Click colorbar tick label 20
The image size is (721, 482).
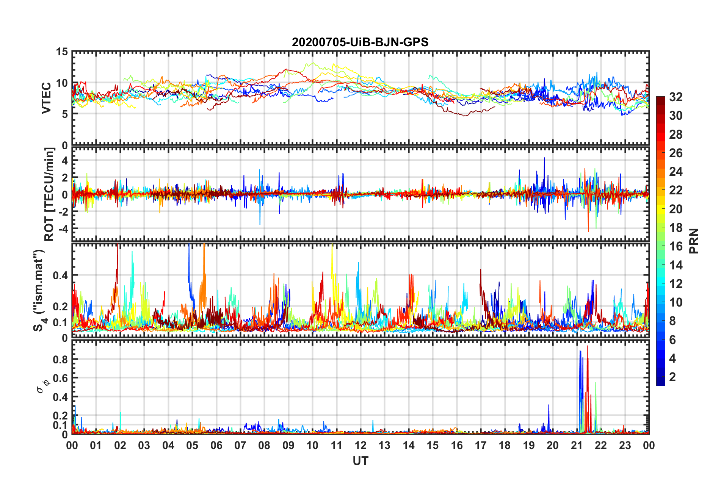click(x=676, y=209)
